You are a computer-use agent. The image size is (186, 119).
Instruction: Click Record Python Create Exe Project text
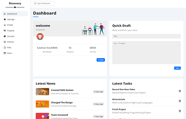pos(129,93)
